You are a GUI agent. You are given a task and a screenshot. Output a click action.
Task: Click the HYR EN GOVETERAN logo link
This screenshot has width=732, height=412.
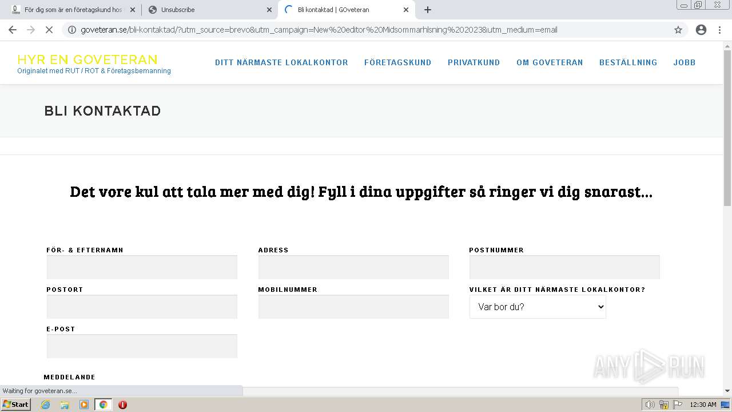pyautogui.click(x=87, y=60)
